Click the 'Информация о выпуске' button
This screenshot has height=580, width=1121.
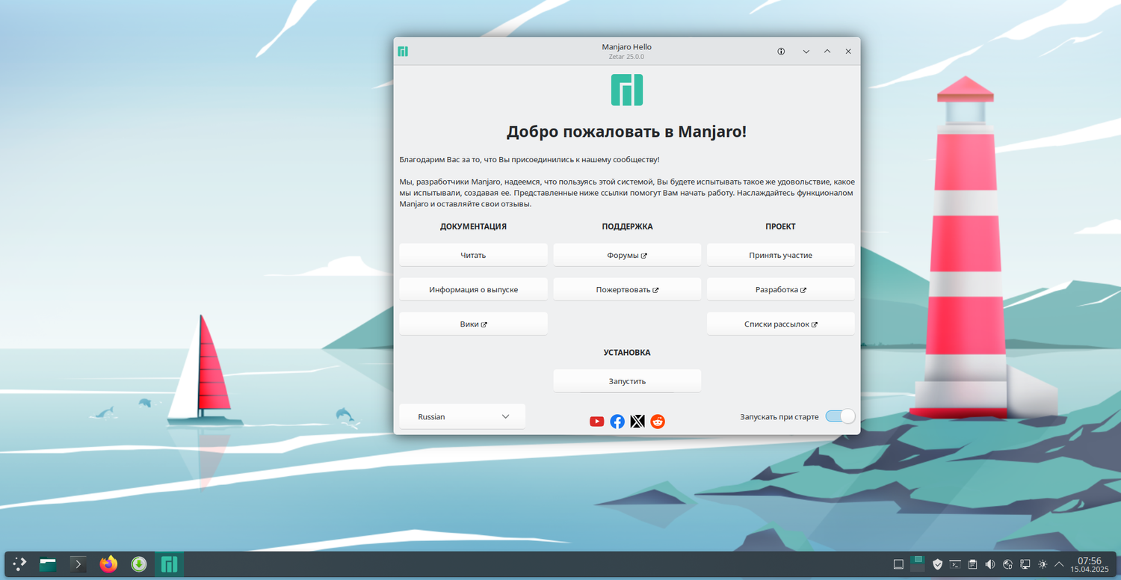click(473, 289)
